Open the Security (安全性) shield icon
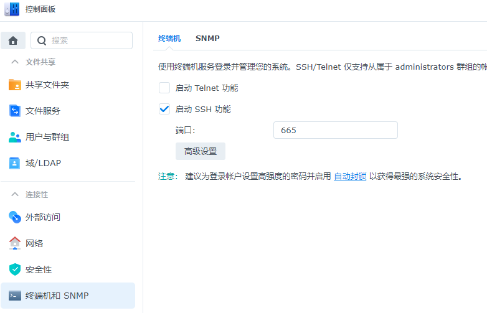This screenshot has width=487, height=313. (x=15, y=269)
